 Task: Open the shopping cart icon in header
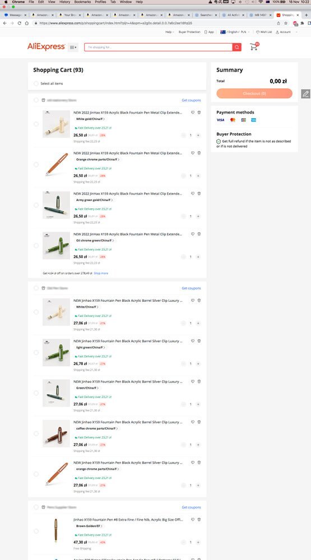pyautogui.click(x=254, y=47)
